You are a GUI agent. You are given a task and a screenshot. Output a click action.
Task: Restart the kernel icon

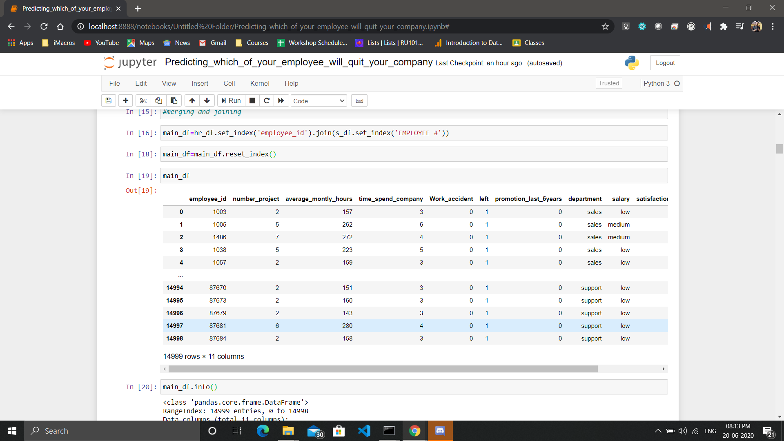point(267,100)
